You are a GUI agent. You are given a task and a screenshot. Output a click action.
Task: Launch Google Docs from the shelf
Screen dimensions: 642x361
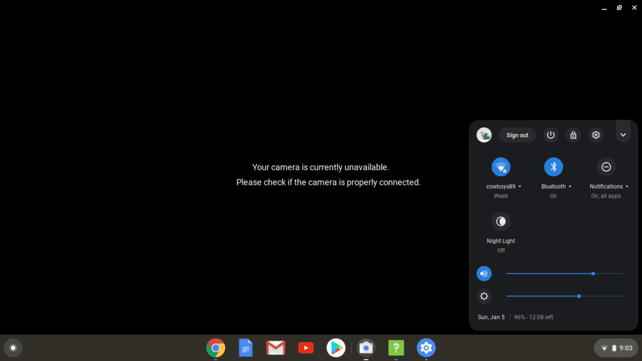click(x=246, y=348)
